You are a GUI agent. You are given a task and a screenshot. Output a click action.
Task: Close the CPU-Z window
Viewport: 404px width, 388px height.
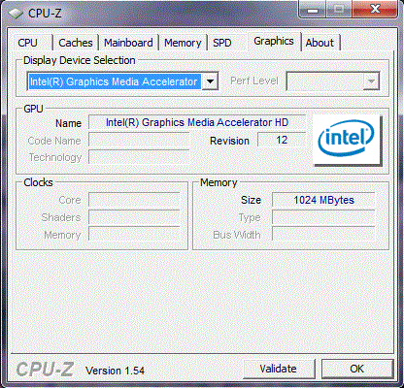pyautogui.click(x=375, y=10)
